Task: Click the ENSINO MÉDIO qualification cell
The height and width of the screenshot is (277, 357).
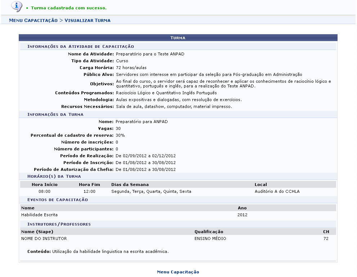Action: click(210, 239)
